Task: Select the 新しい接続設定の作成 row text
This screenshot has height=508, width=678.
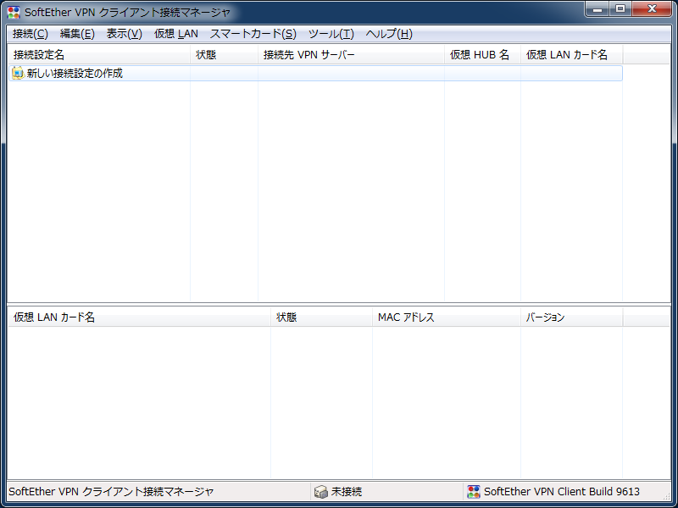Action: (x=75, y=74)
